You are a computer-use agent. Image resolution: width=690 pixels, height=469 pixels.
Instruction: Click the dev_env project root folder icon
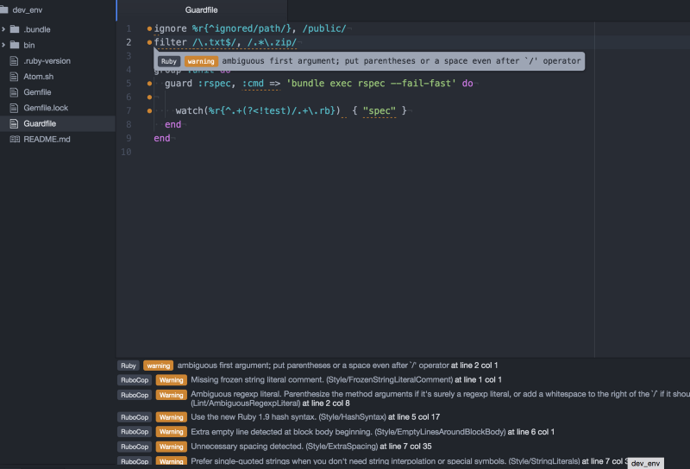pyautogui.click(x=4, y=9)
